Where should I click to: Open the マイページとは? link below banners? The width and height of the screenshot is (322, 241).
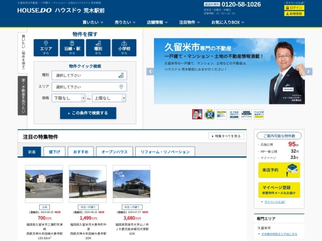(275, 202)
